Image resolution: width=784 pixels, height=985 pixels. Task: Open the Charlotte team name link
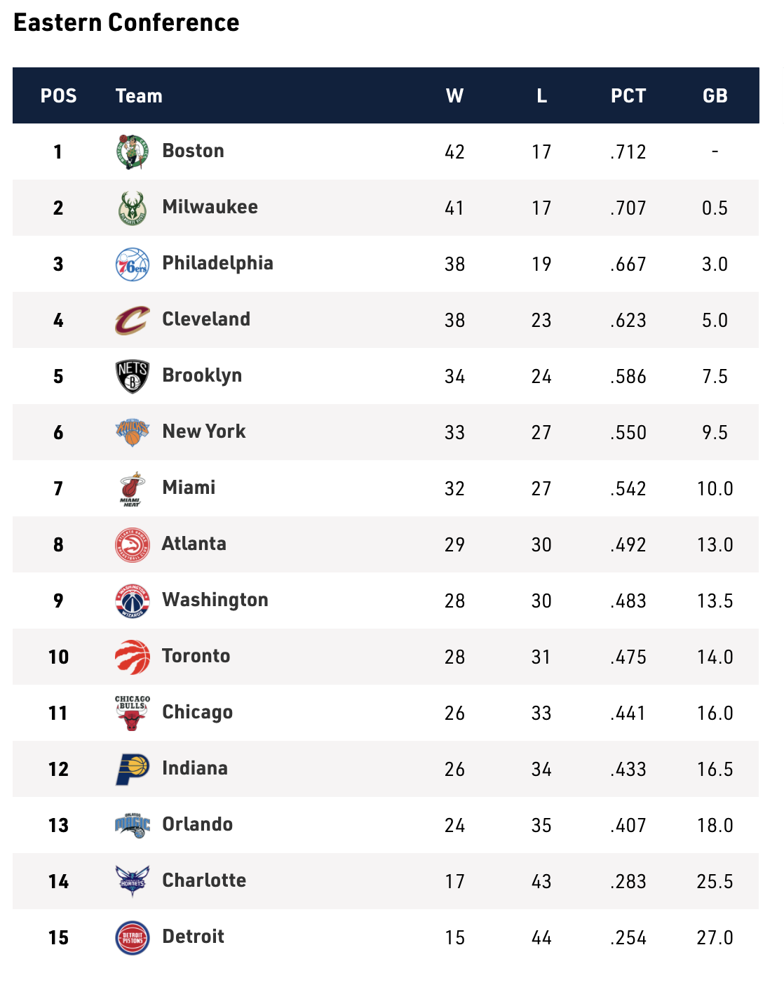click(x=204, y=880)
